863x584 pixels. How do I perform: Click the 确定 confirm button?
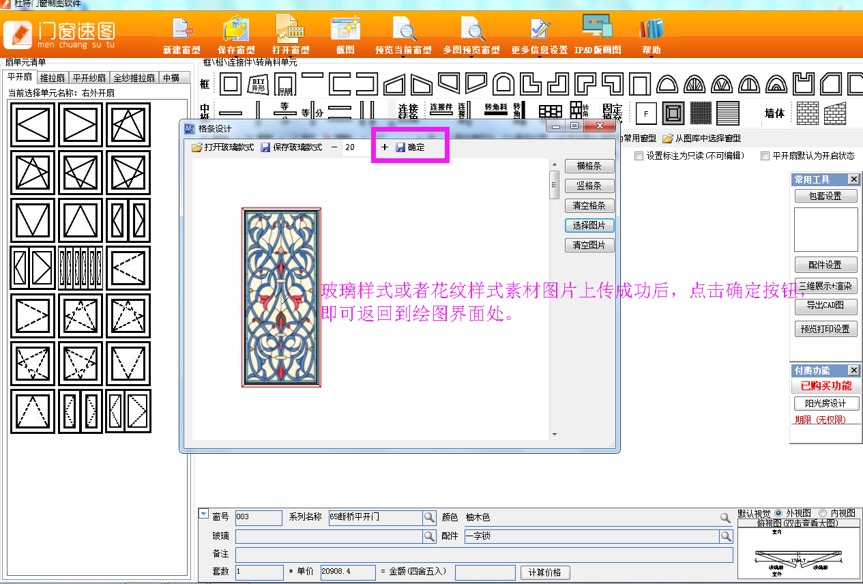[x=410, y=147]
